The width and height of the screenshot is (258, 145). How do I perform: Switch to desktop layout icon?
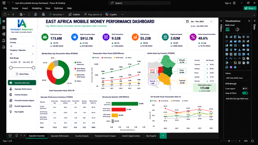(x=10, y=136)
